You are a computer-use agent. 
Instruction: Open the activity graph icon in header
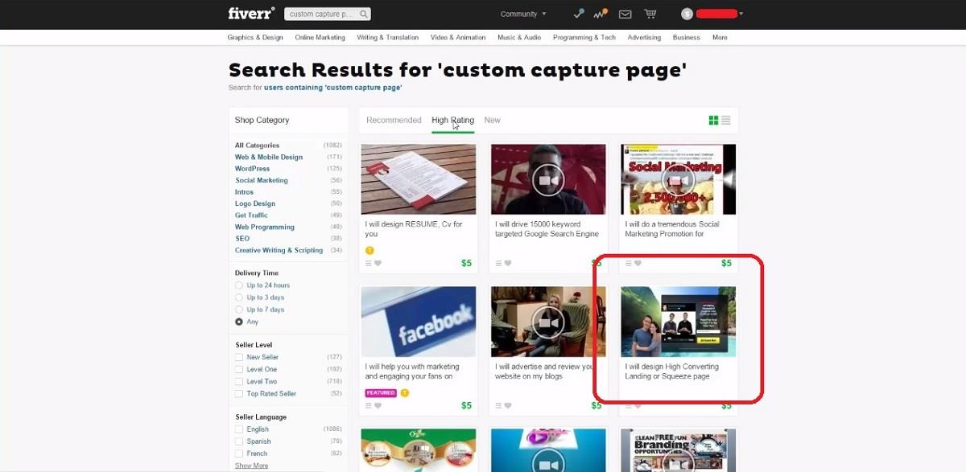coord(599,13)
